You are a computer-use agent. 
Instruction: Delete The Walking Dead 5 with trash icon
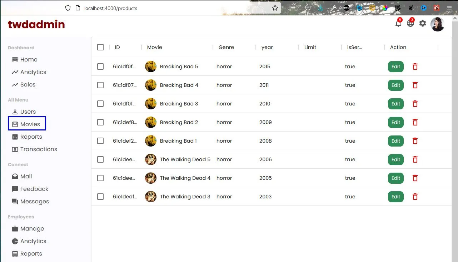[415, 159]
